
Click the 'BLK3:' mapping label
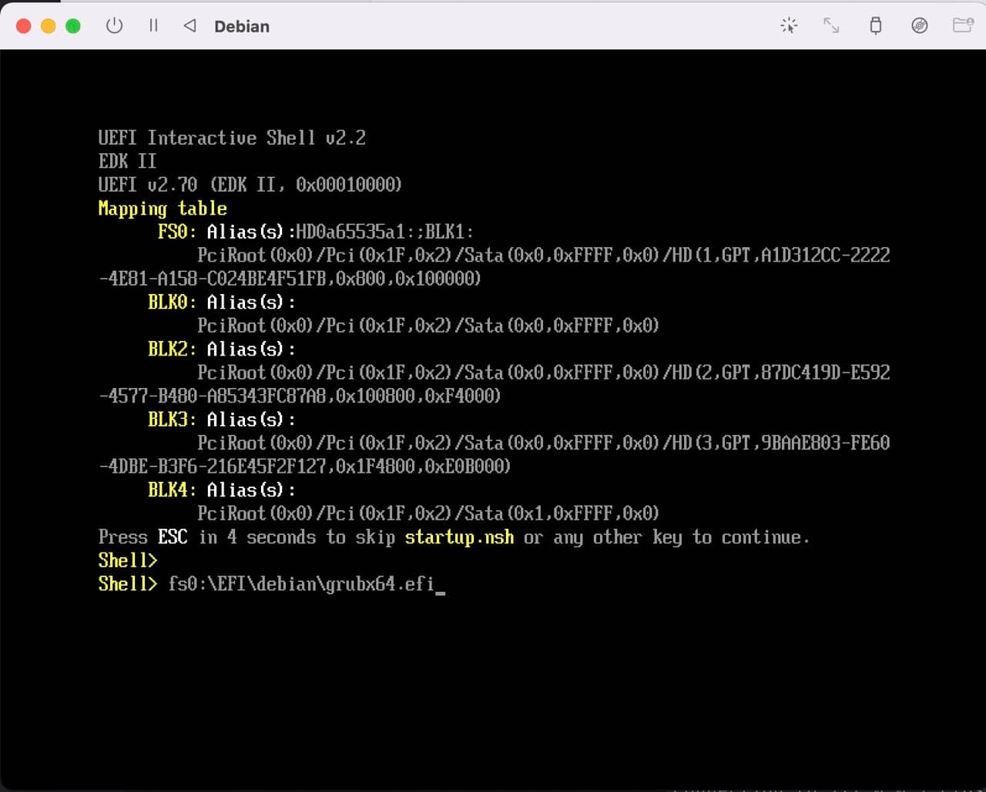[173, 419]
